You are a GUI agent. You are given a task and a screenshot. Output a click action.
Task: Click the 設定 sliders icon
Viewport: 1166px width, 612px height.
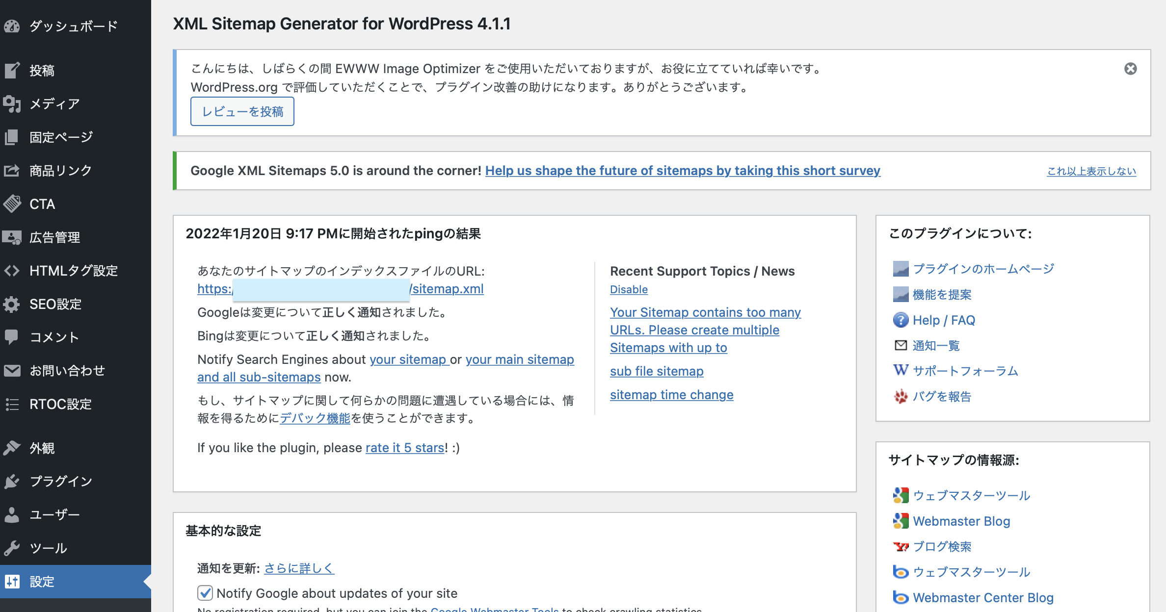[12, 582]
